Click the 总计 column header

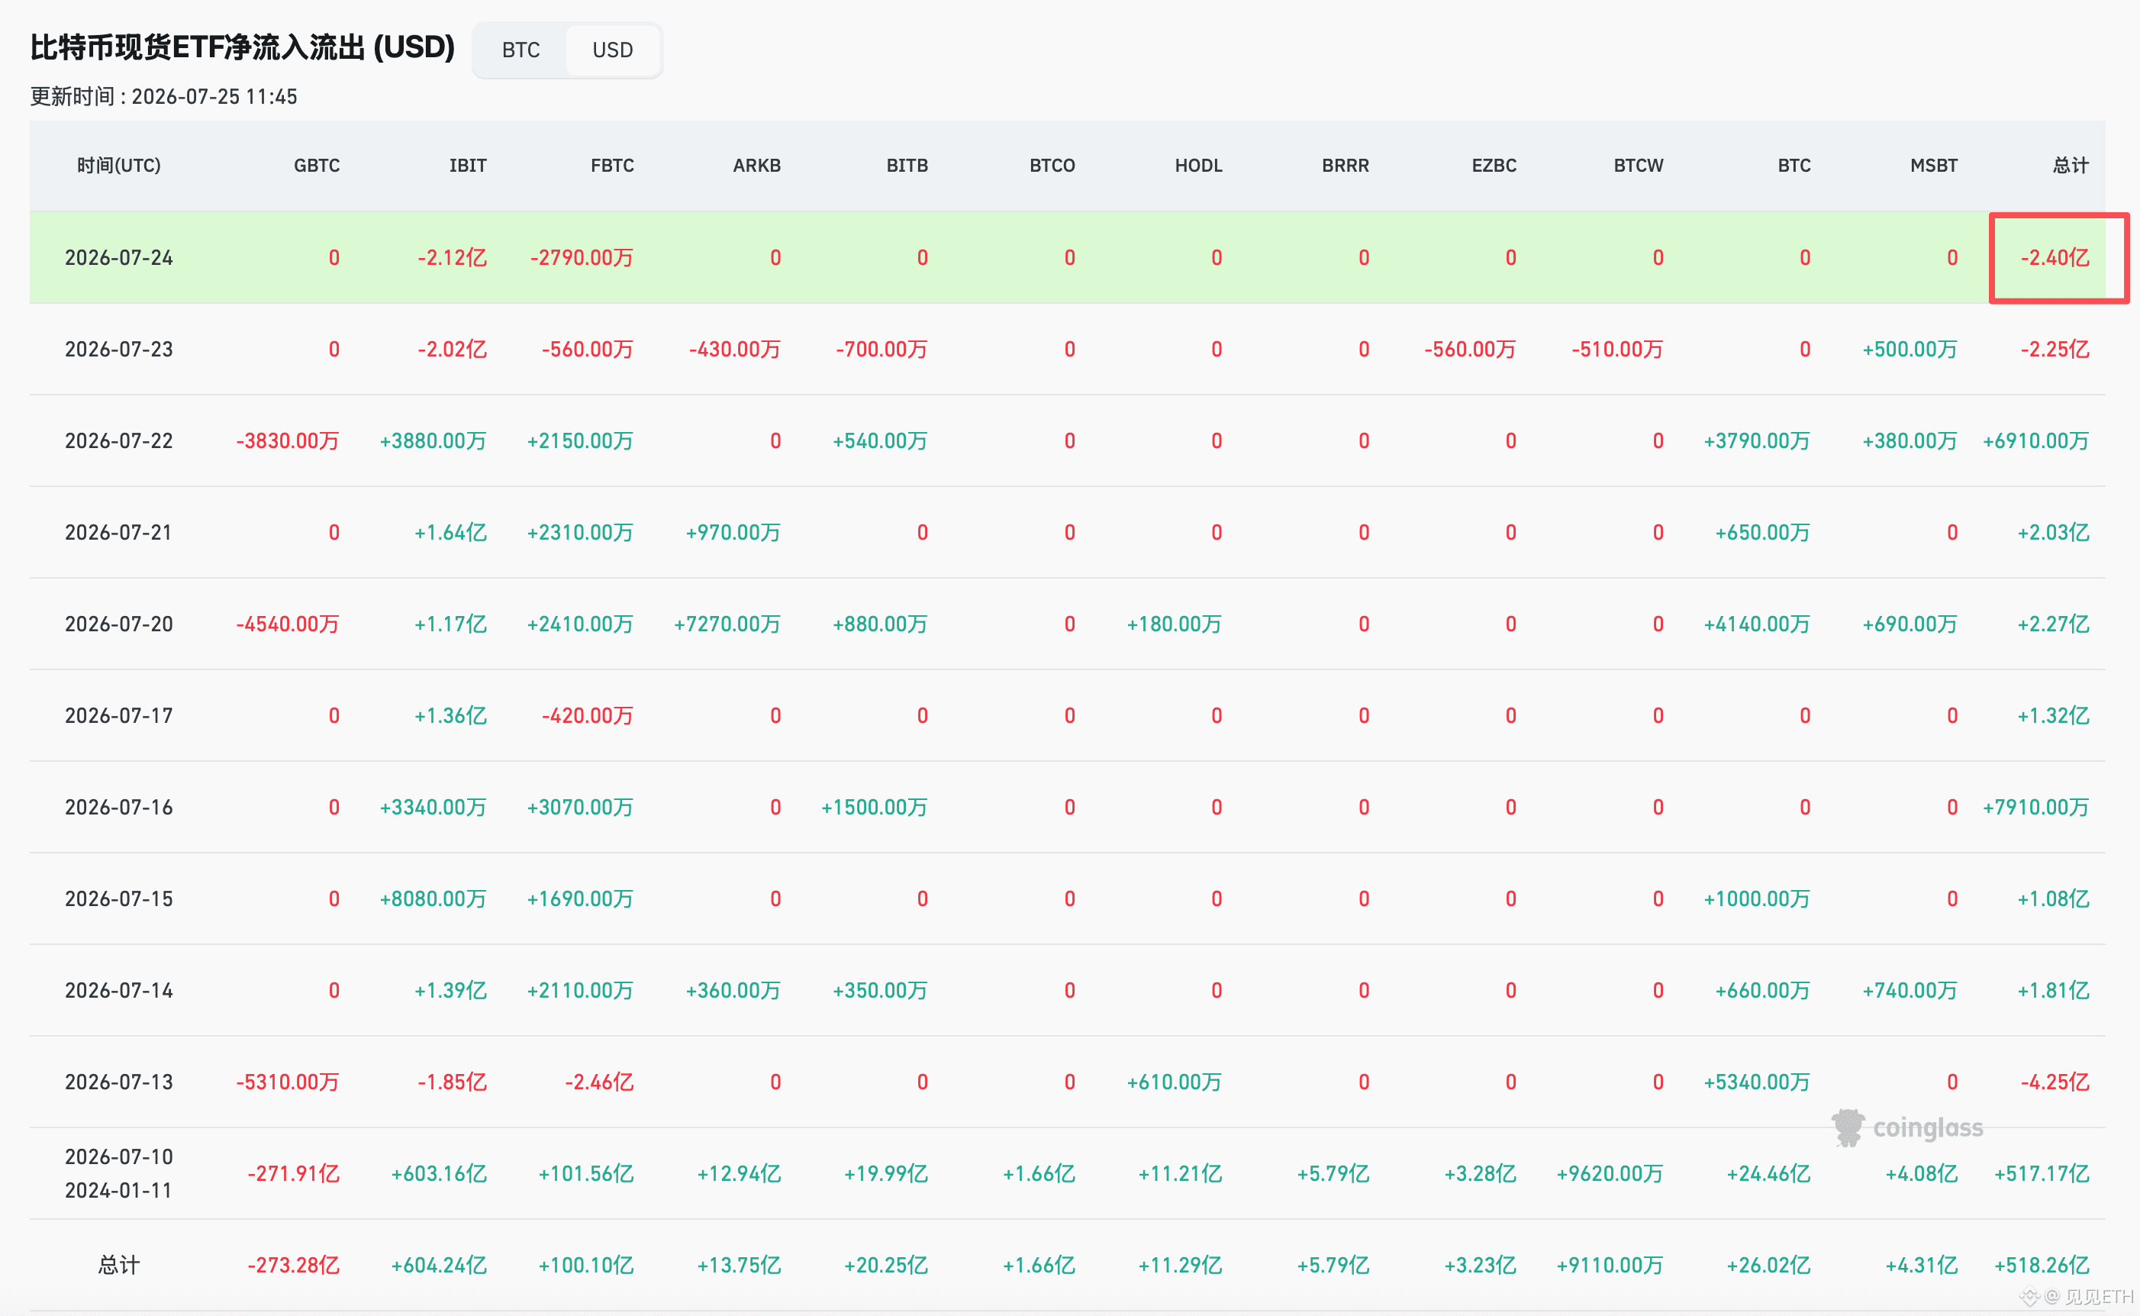click(x=2071, y=166)
